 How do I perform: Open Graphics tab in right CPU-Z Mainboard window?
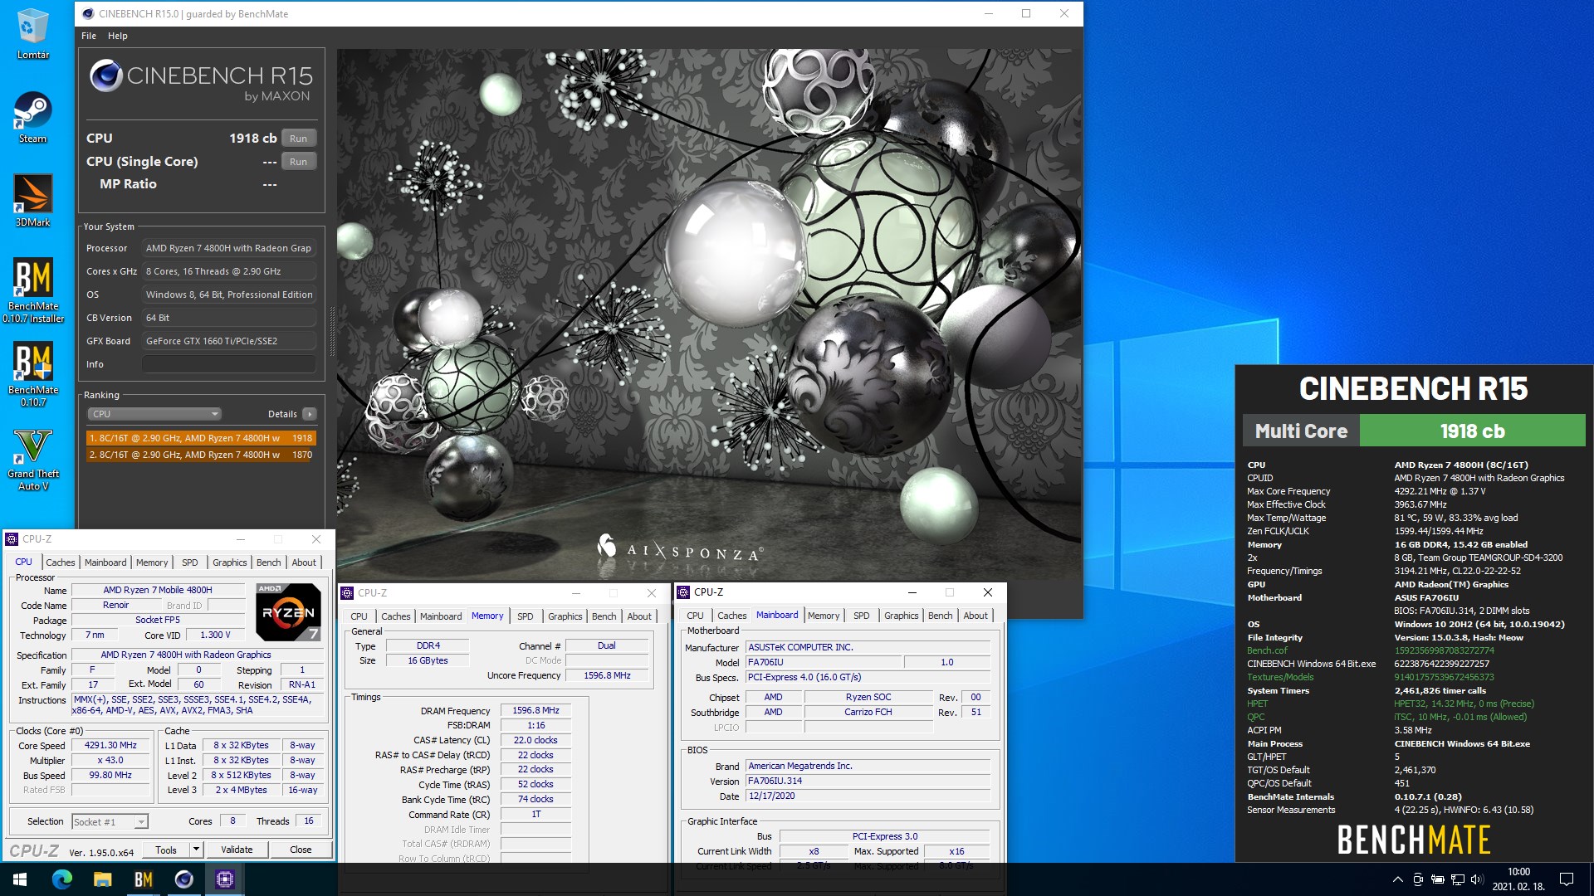point(902,616)
